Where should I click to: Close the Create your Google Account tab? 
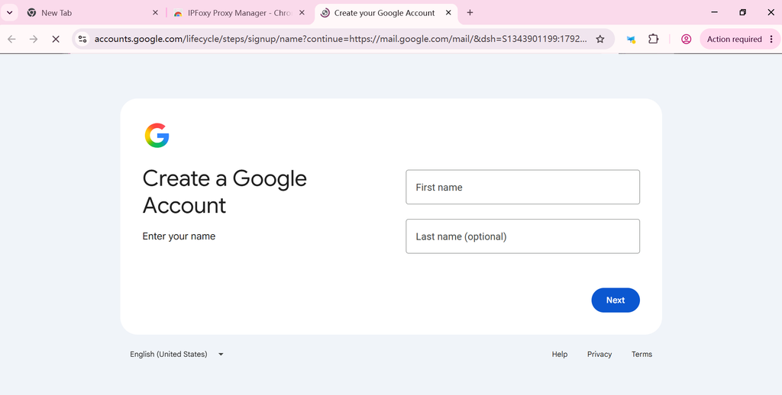pyautogui.click(x=448, y=13)
